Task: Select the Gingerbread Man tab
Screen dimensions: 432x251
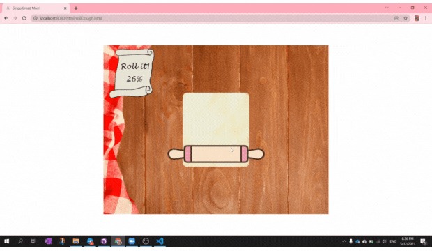Action: [36, 8]
